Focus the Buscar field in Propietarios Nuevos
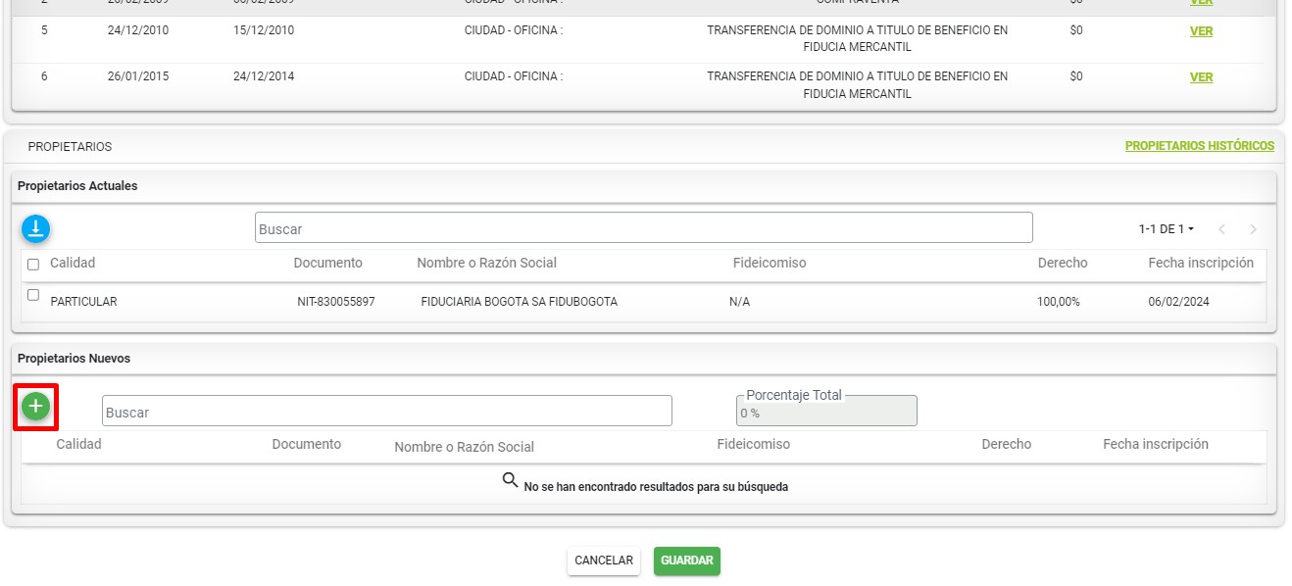The image size is (1292, 586). tap(387, 412)
